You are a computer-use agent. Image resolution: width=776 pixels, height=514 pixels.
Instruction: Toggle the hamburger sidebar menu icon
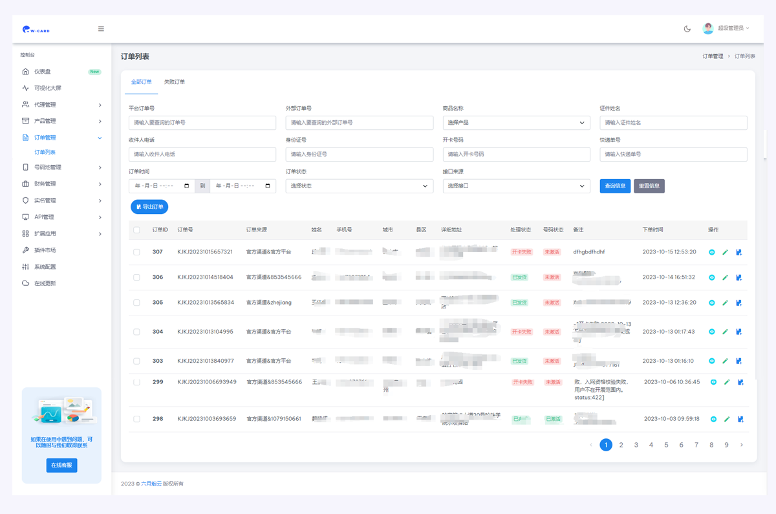click(101, 29)
